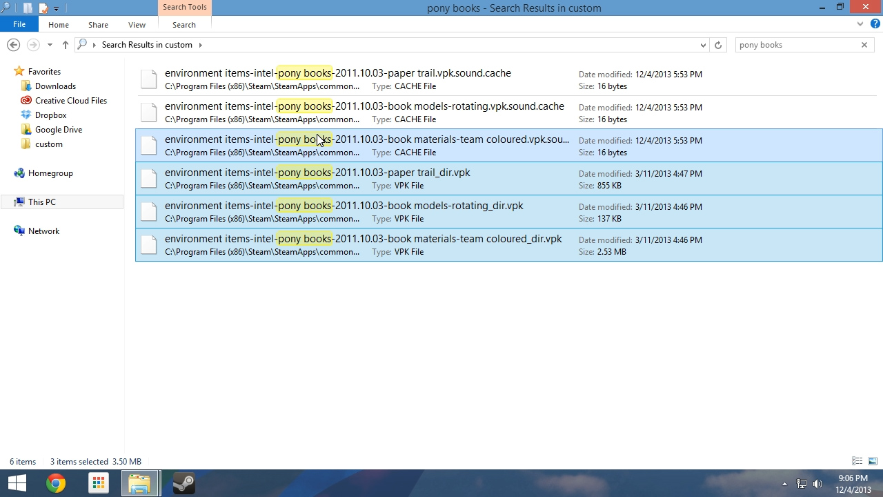Open the volume control in system tray
The width and height of the screenshot is (883, 497).
[818, 484]
